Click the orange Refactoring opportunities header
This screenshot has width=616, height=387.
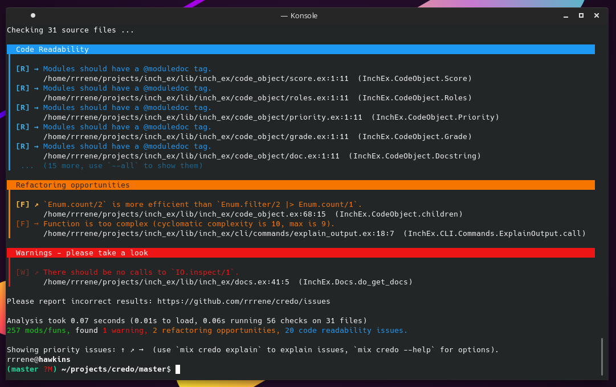pos(302,185)
